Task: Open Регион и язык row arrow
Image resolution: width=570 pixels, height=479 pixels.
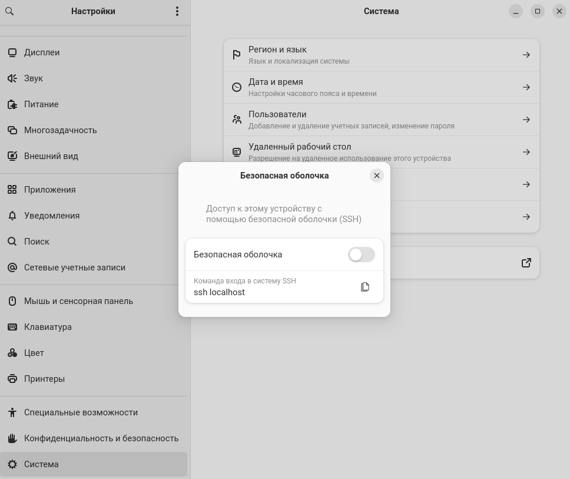Action: pyautogui.click(x=526, y=55)
